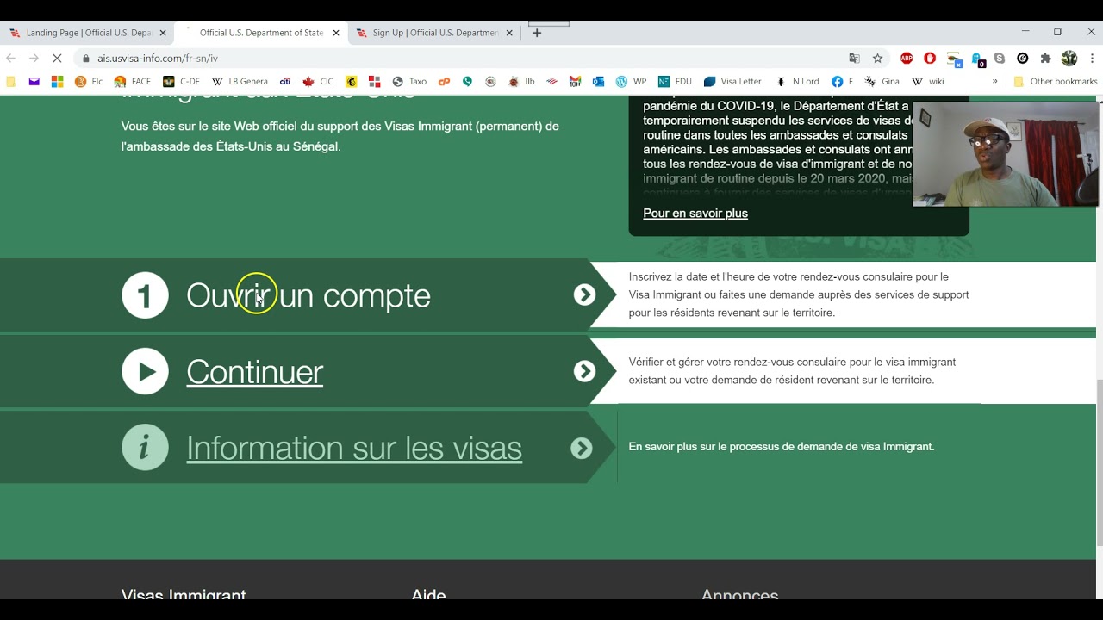Go back to previous page

pyautogui.click(x=11, y=59)
